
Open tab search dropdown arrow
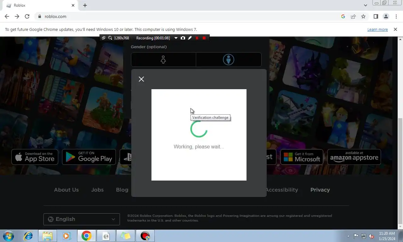(365, 5)
